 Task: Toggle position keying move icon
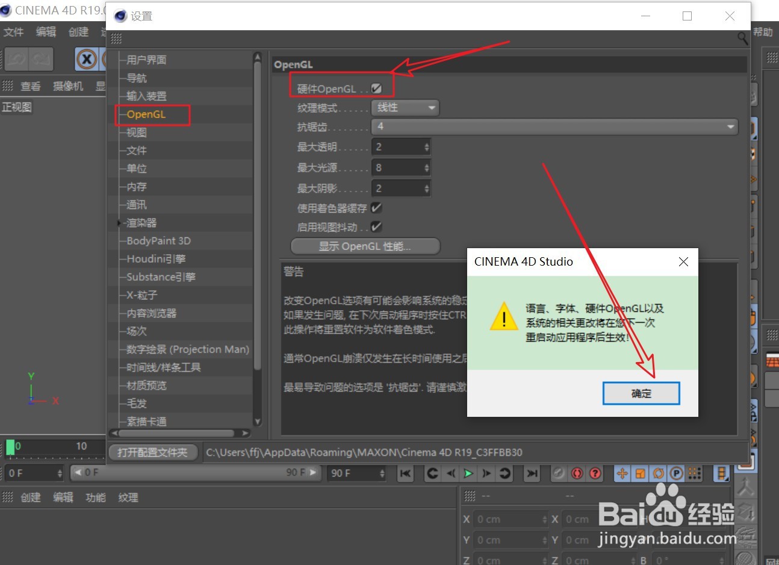coord(622,473)
